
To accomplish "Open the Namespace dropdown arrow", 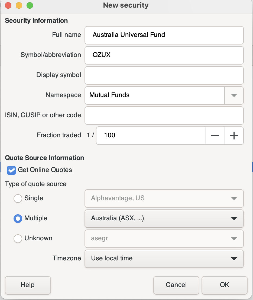I will coord(234,95).
